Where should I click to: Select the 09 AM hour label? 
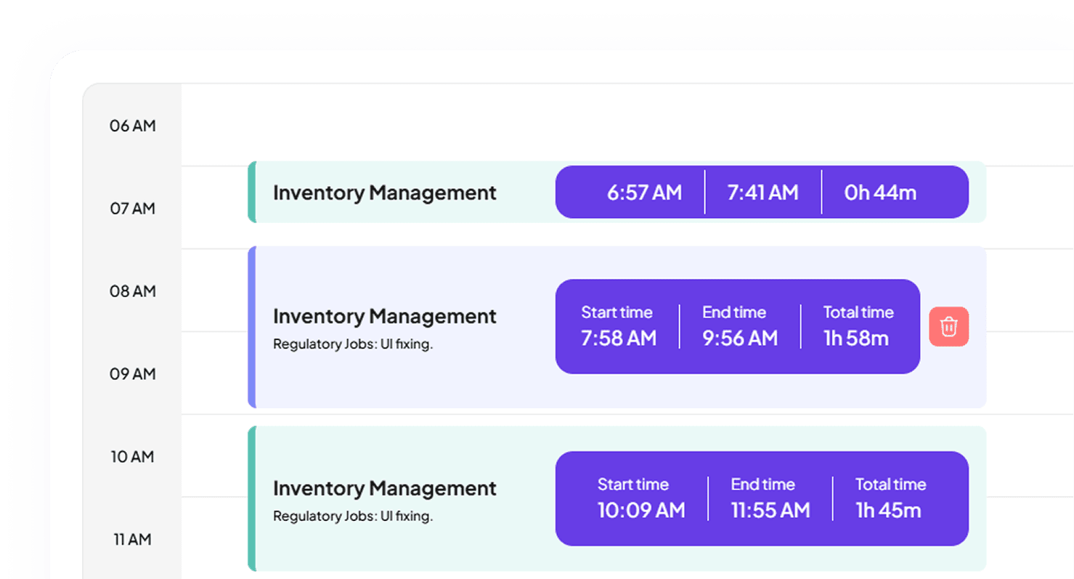(x=132, y=374)
